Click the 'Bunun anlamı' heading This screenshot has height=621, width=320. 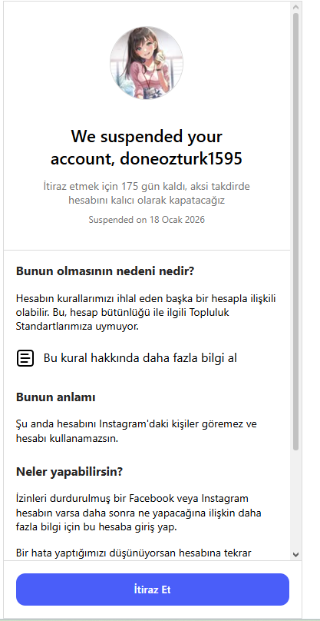[56, 397]
